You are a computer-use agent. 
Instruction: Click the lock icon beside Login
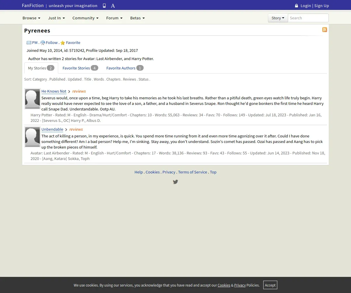pos(296,6)
